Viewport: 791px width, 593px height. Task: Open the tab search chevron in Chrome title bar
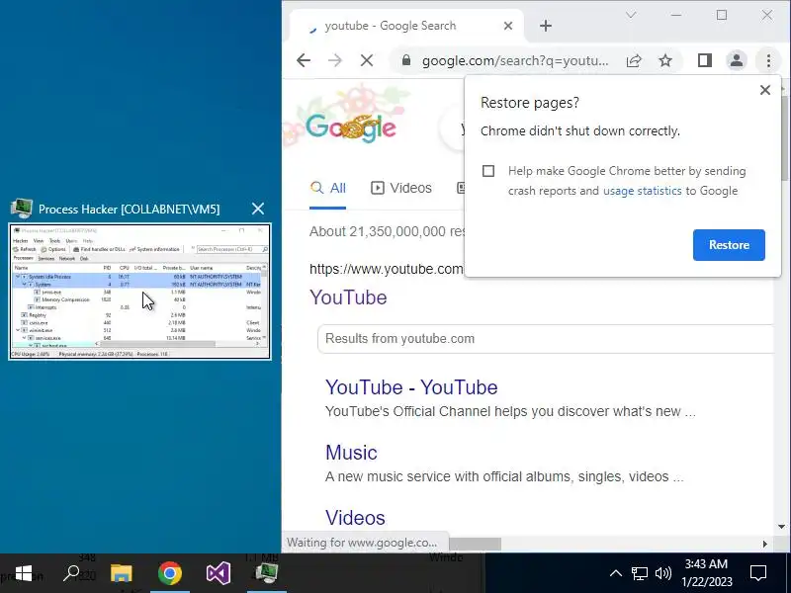point(631,15)
